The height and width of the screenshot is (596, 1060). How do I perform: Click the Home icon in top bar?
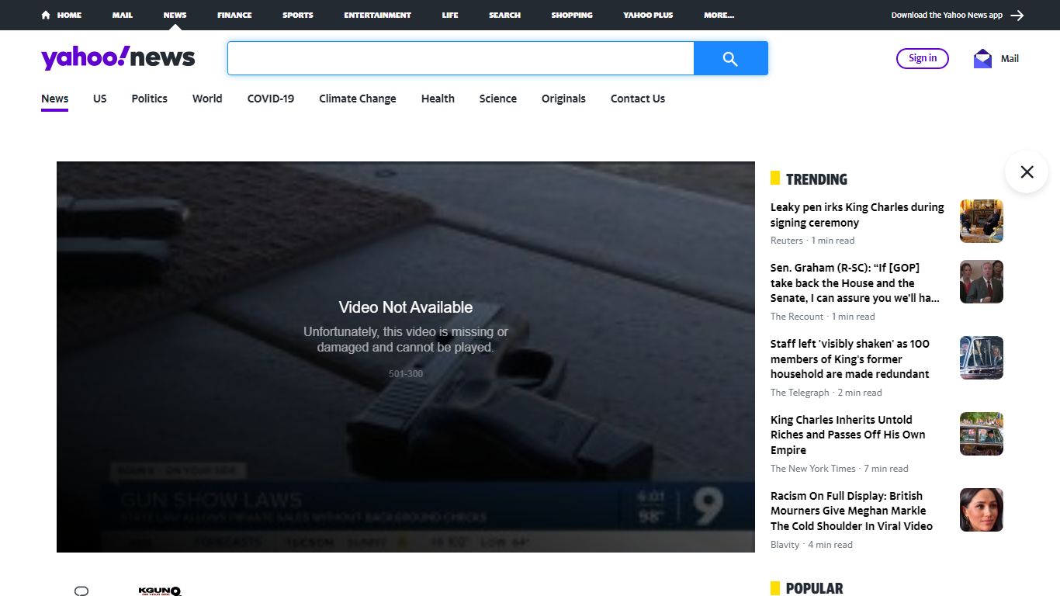point(46,15)
